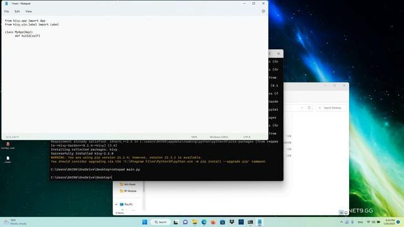This screenshot has height=227, width=404.
Task: Collapse the This PC tree node
Action: coord(116,204)
